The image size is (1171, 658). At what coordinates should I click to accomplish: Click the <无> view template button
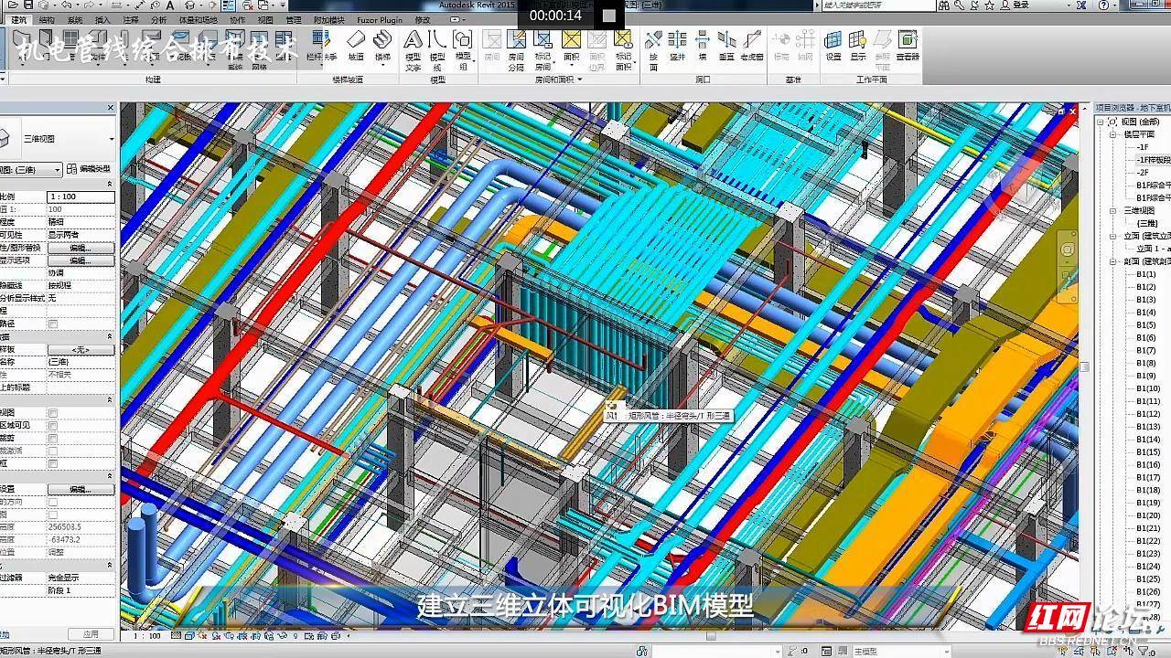pyautogui.click(x=81, y=350)
